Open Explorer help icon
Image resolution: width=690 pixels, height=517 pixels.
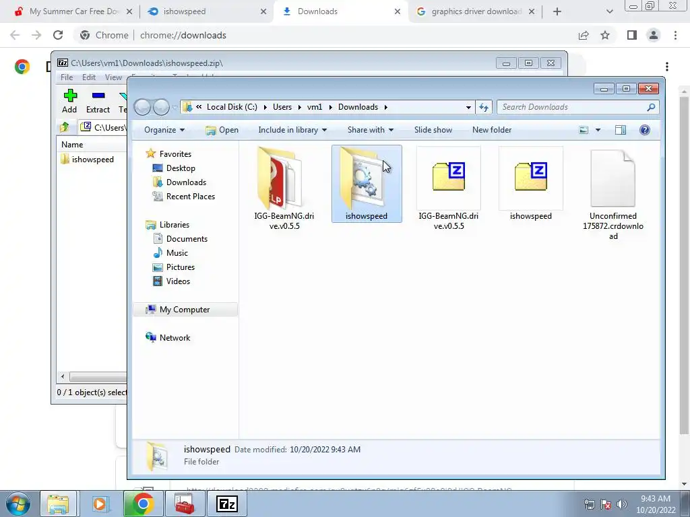click(x=645, y=130)
